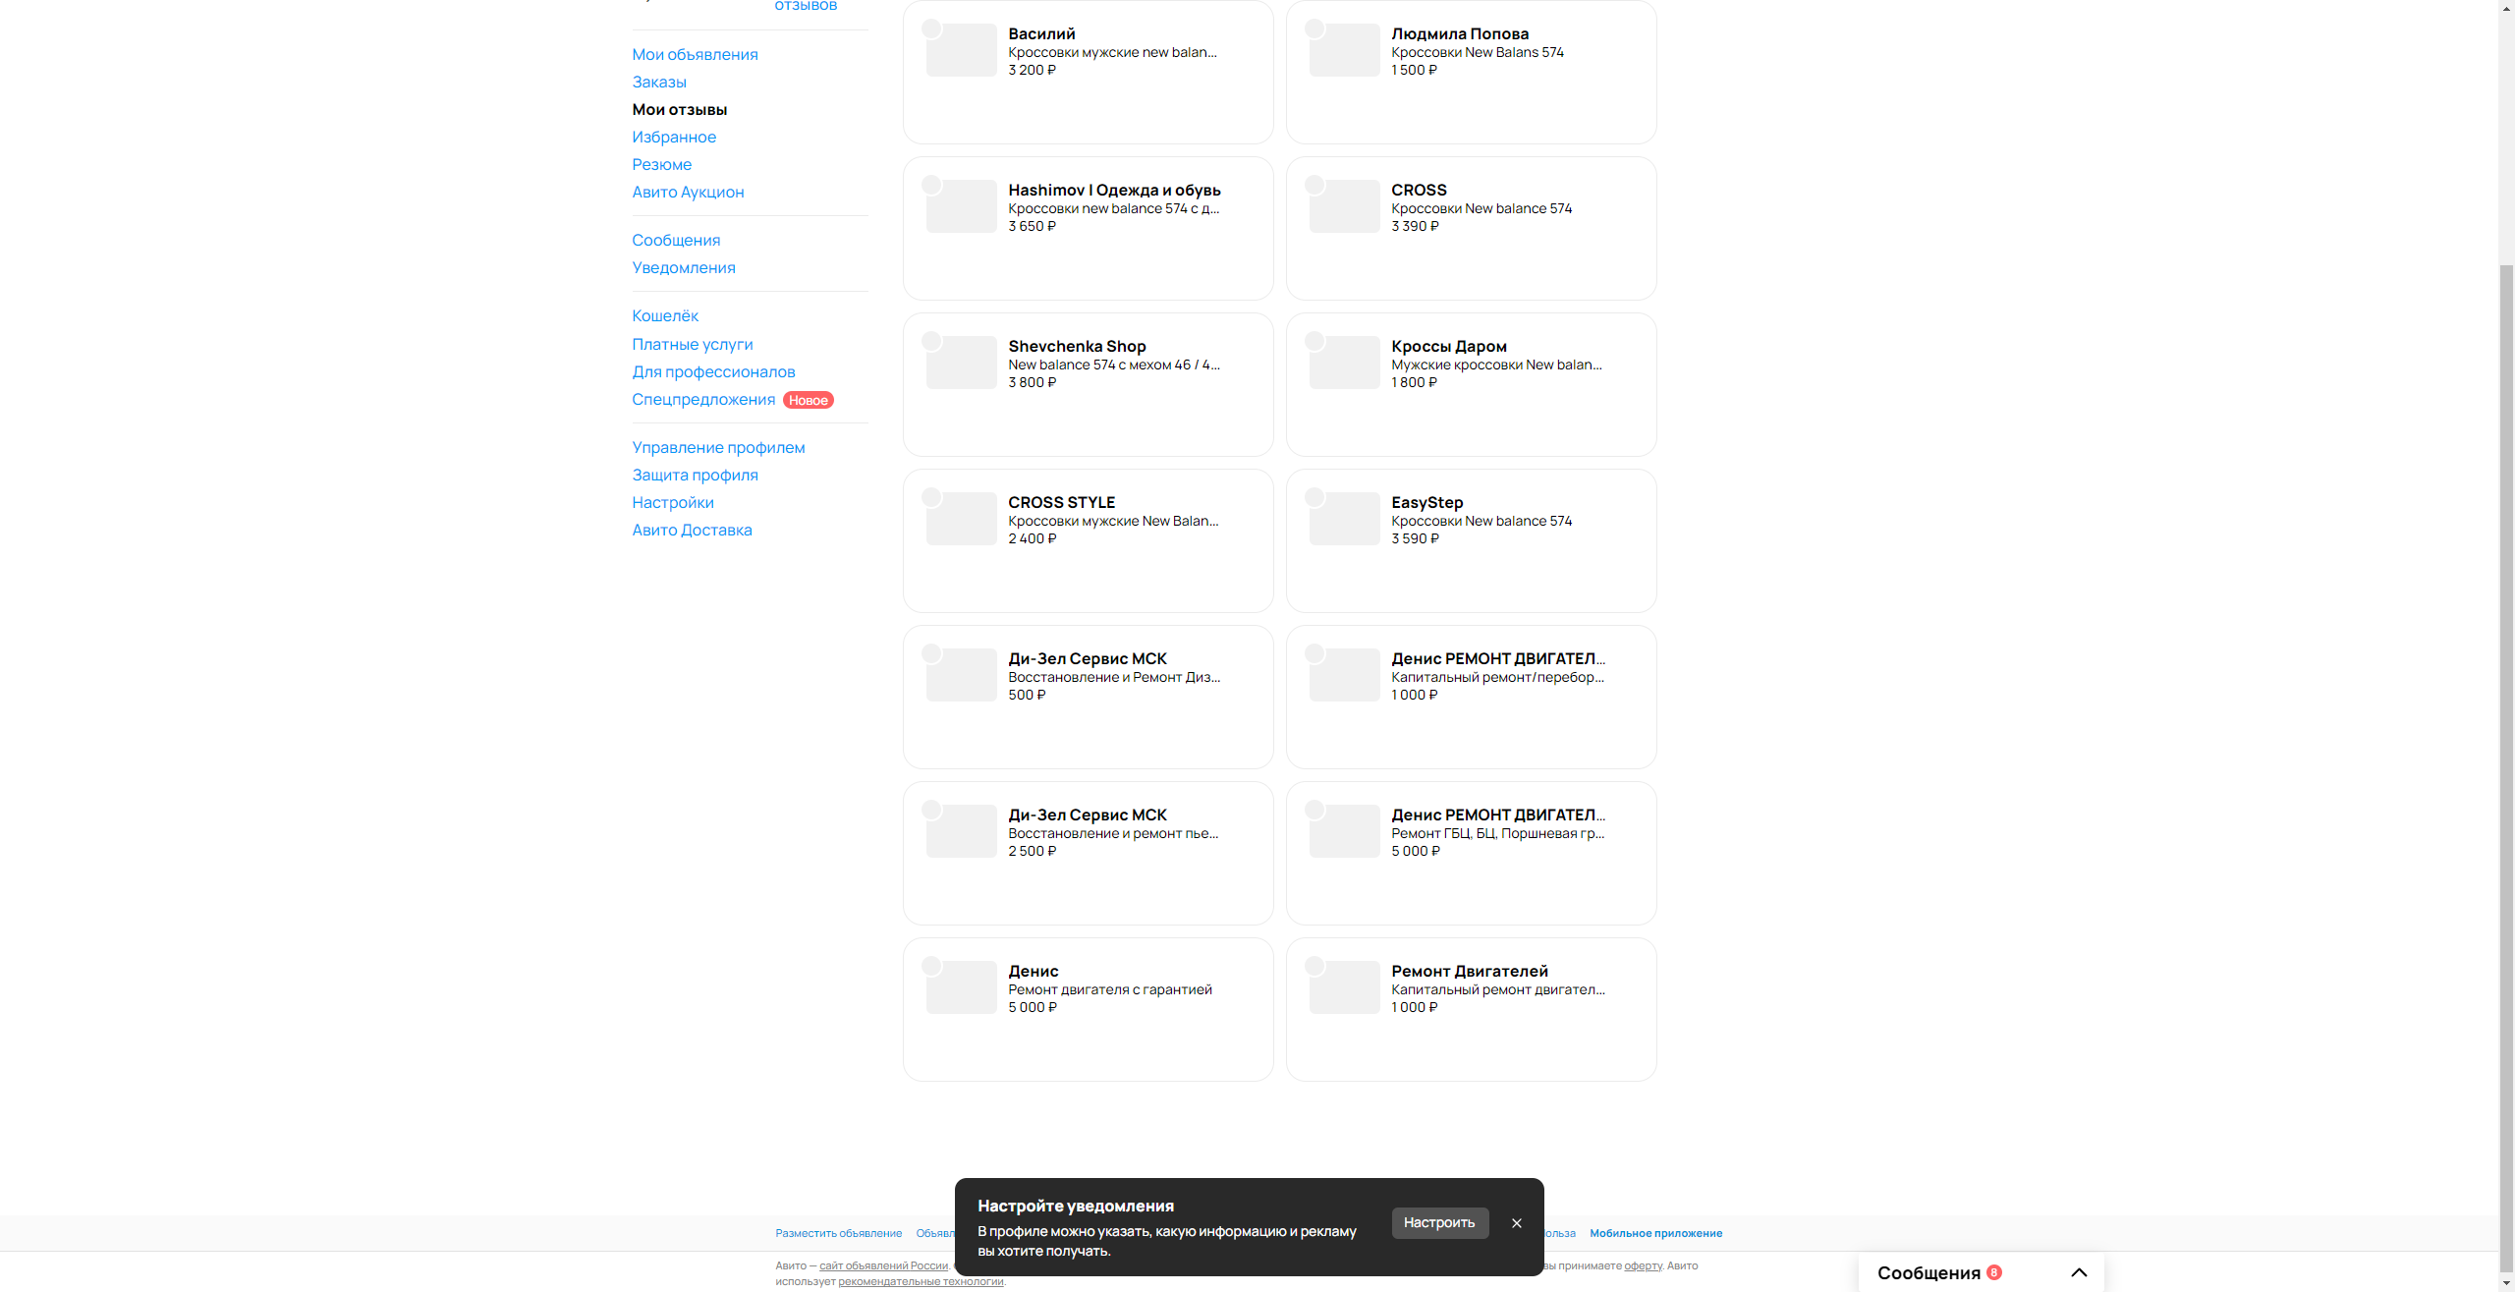The width and height of the screenshot is (2515, 1292).
Task: Click the round avatar on the Shevchenka Shop card
Action: [x=931, y=341]
